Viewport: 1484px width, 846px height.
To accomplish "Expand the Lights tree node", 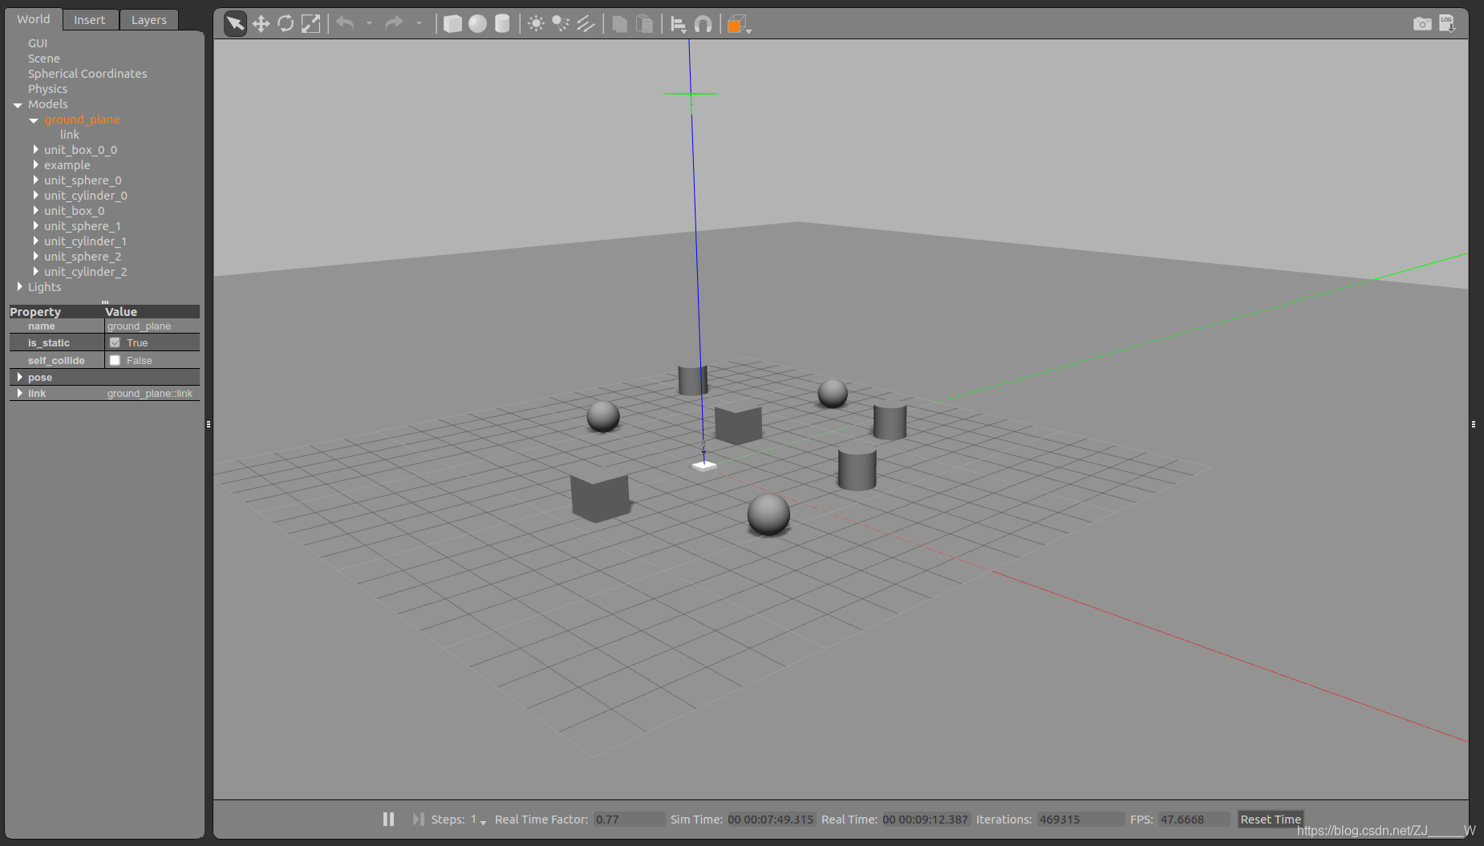I will tap(19, 287).
